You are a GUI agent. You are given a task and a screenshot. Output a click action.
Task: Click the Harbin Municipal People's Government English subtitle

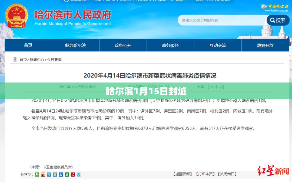point(73,23)
